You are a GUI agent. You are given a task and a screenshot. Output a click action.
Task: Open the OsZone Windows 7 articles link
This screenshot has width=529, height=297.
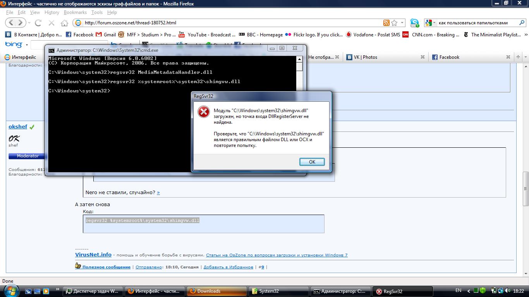tap(277, 255)
